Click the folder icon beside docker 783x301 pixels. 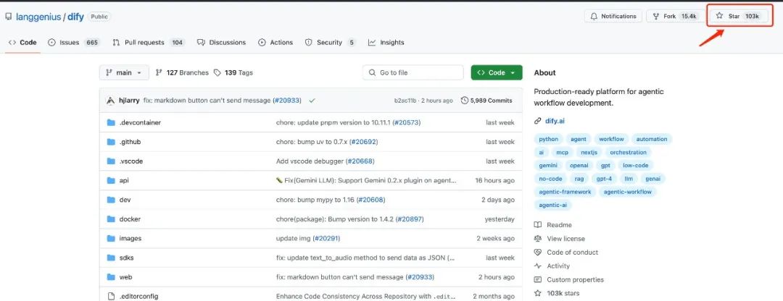coord(111,219)
